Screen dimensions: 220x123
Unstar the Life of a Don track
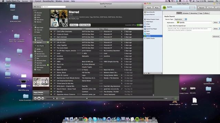[51, 42]
